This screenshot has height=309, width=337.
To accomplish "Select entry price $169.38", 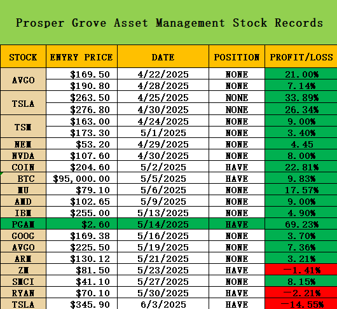I will [x=81, y=235].
